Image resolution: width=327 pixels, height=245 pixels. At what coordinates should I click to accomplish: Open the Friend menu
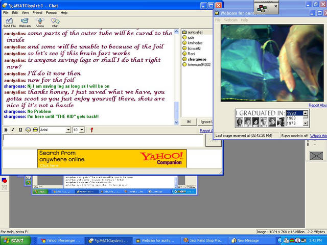[x=37, y=13]
